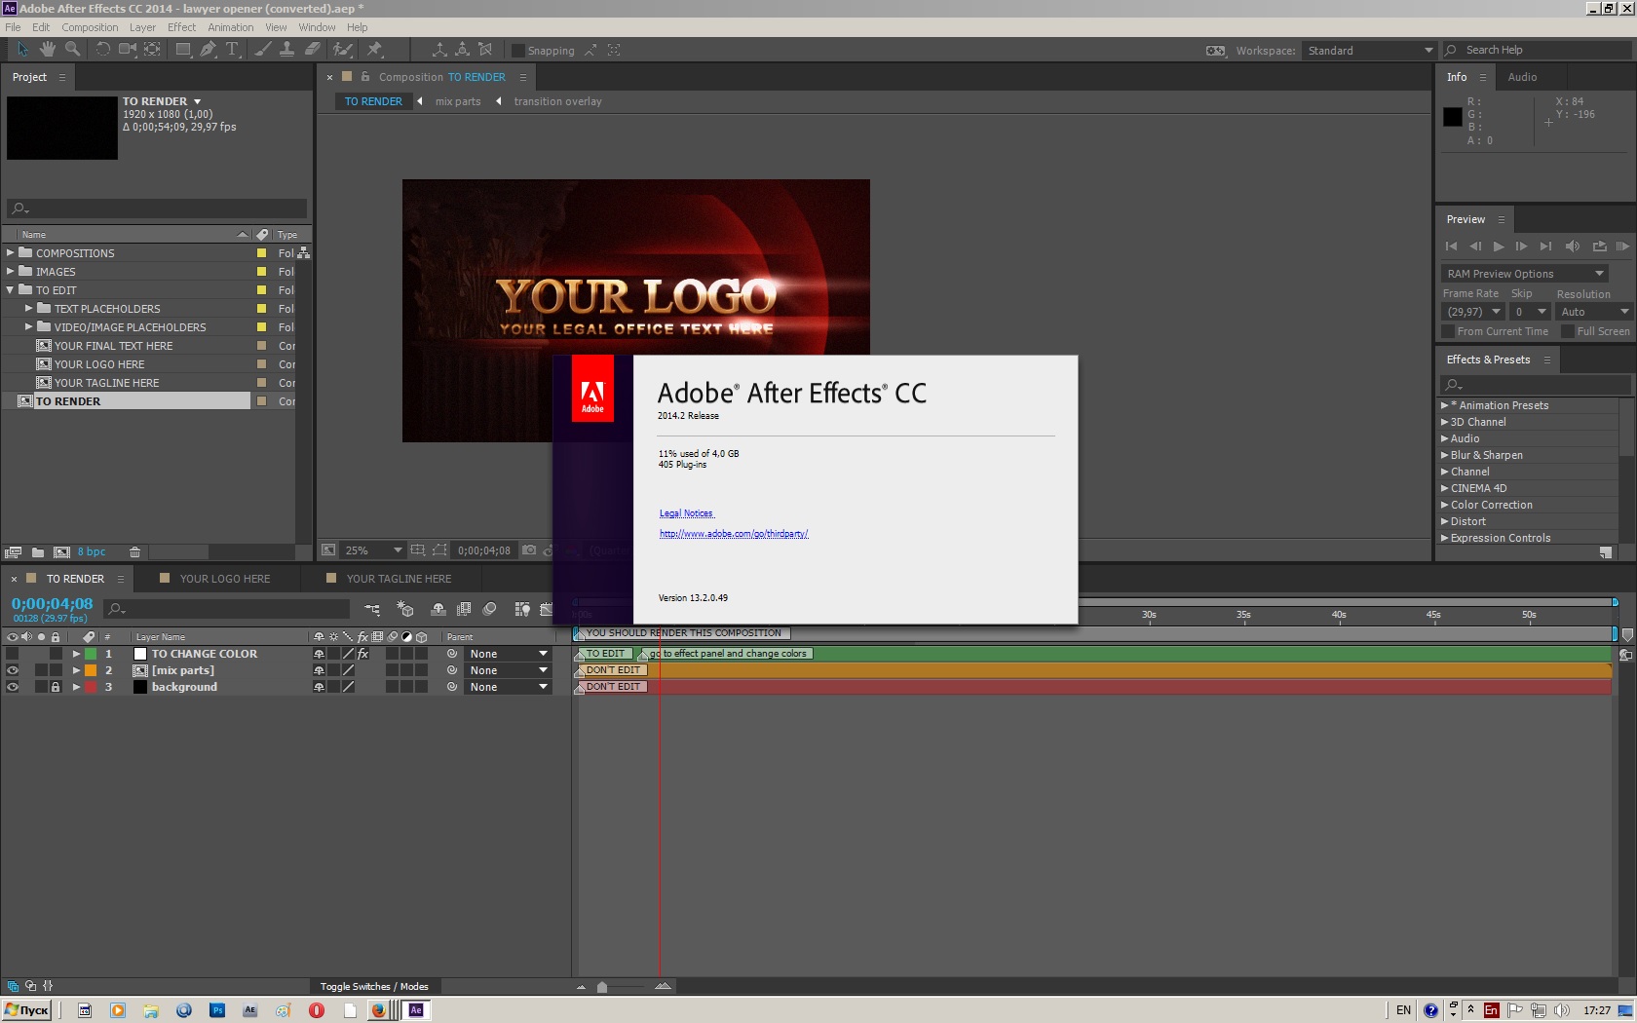Hide the [mix parts] layer

click(x=13, y=670)
